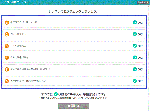Click the instruction text about the 「閉じる」ボタン

[74, 98]
